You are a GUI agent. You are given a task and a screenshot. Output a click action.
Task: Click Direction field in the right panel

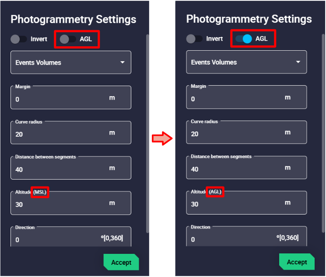[232, 239]
